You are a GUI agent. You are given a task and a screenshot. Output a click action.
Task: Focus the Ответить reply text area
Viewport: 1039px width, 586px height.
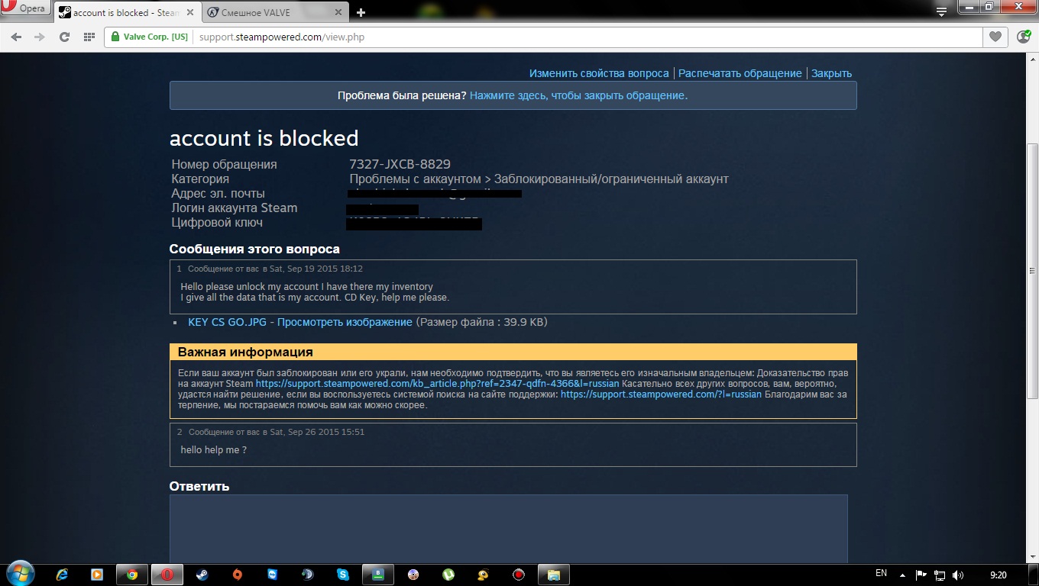[x=508, y=530]
